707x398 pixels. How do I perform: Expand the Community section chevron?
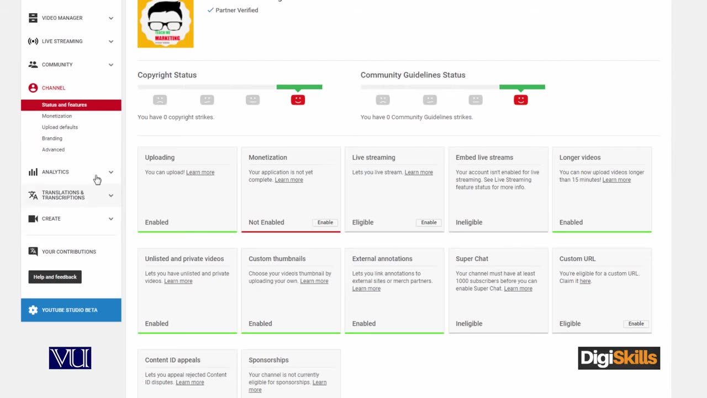tap(111, 65)
